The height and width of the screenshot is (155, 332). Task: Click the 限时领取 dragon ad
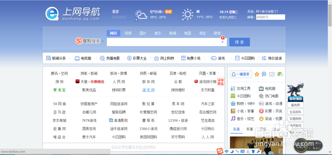point(295,91)
